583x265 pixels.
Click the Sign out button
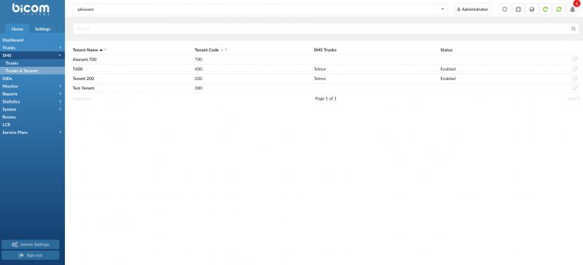coord(31,256)
